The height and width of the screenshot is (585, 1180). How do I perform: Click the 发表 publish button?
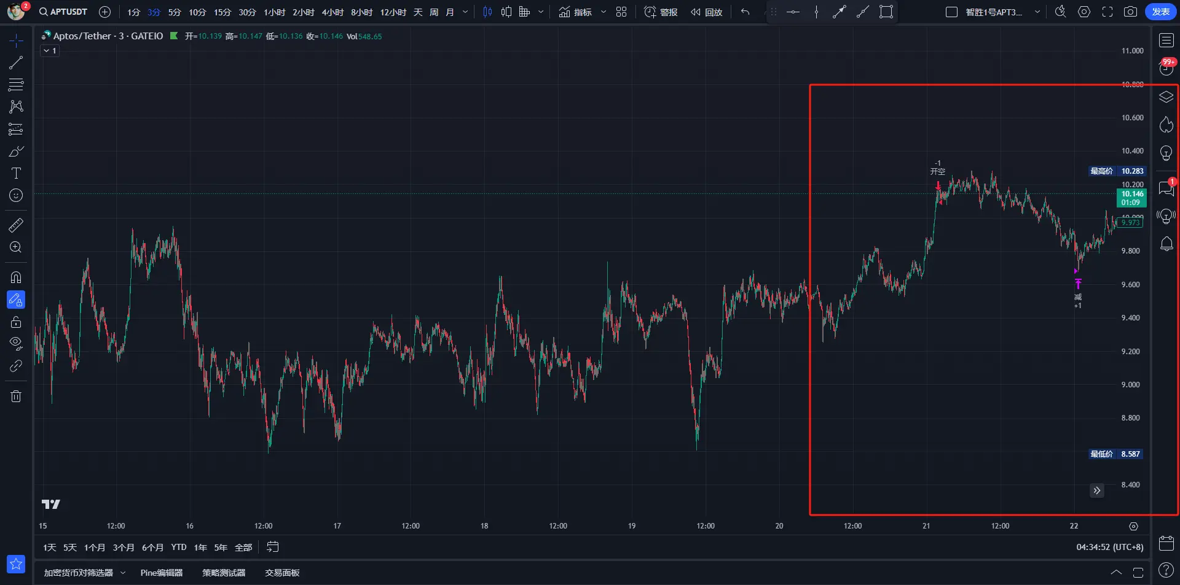pyautogui.click(x=1161, y=12)
